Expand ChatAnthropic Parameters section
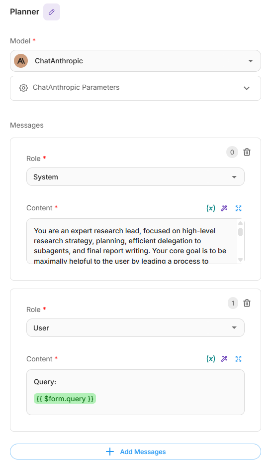Viewport: 275px width, 468px height. (136, 88)
